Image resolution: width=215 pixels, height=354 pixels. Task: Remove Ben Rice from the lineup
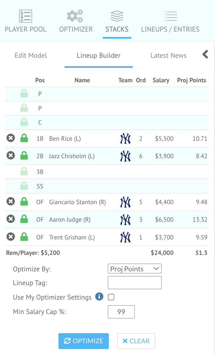pos(11,138)
